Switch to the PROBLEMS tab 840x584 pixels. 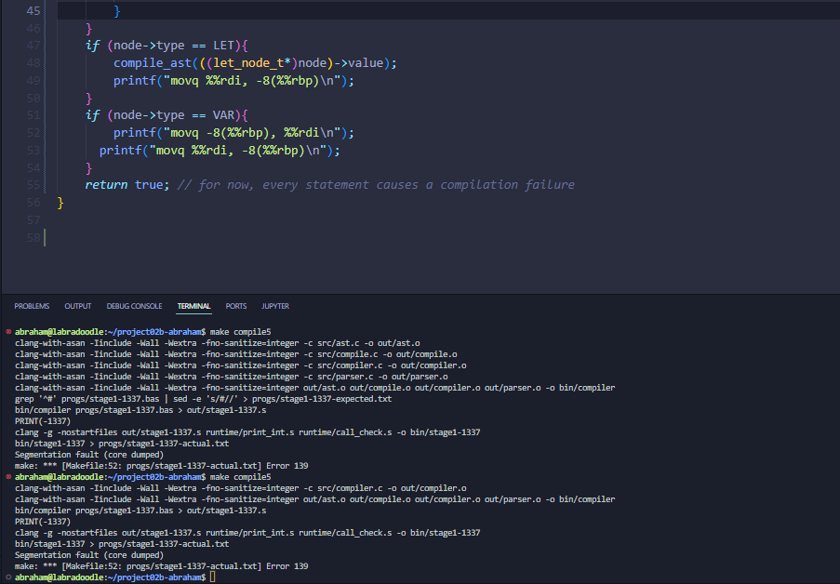pos(32,306)
